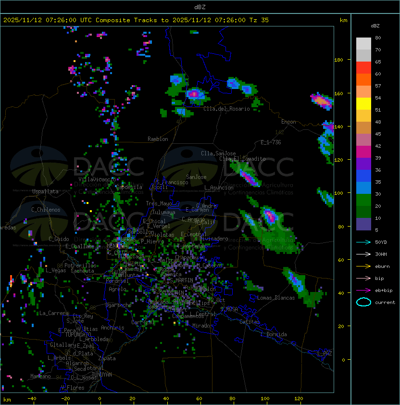This screenshot has height=405, width=400.
Task: Click the 'Cacheuta' place label
Action: click(82, 271)
